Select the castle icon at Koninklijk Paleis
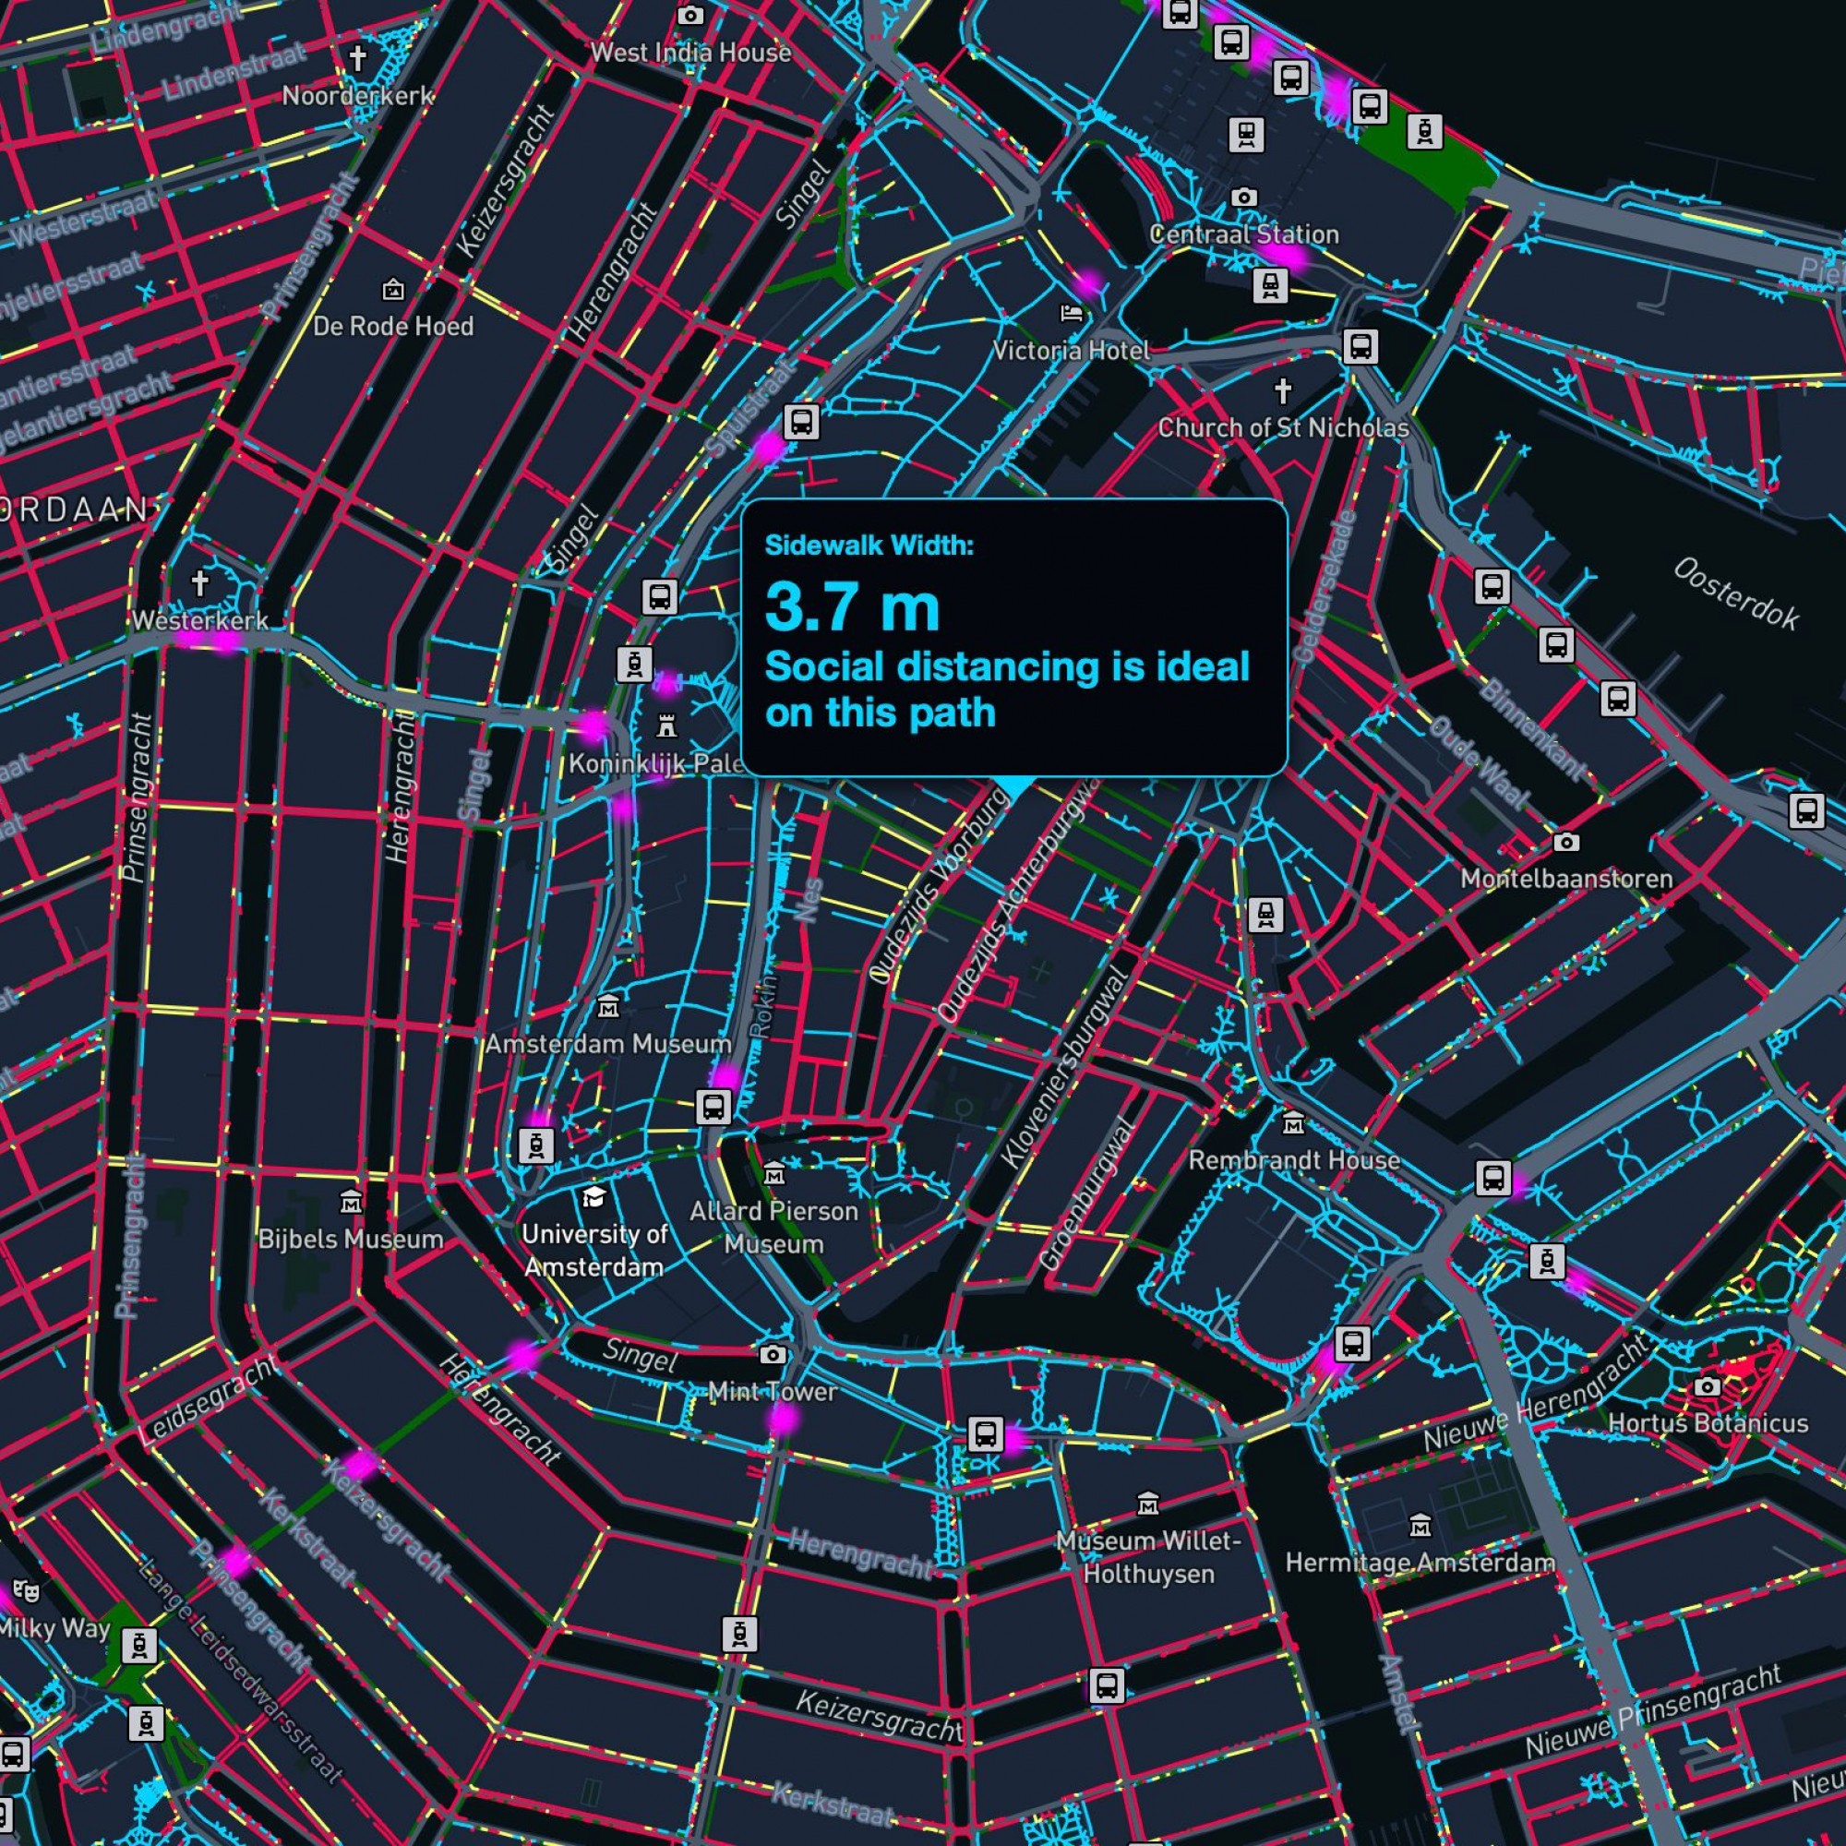 666,726
